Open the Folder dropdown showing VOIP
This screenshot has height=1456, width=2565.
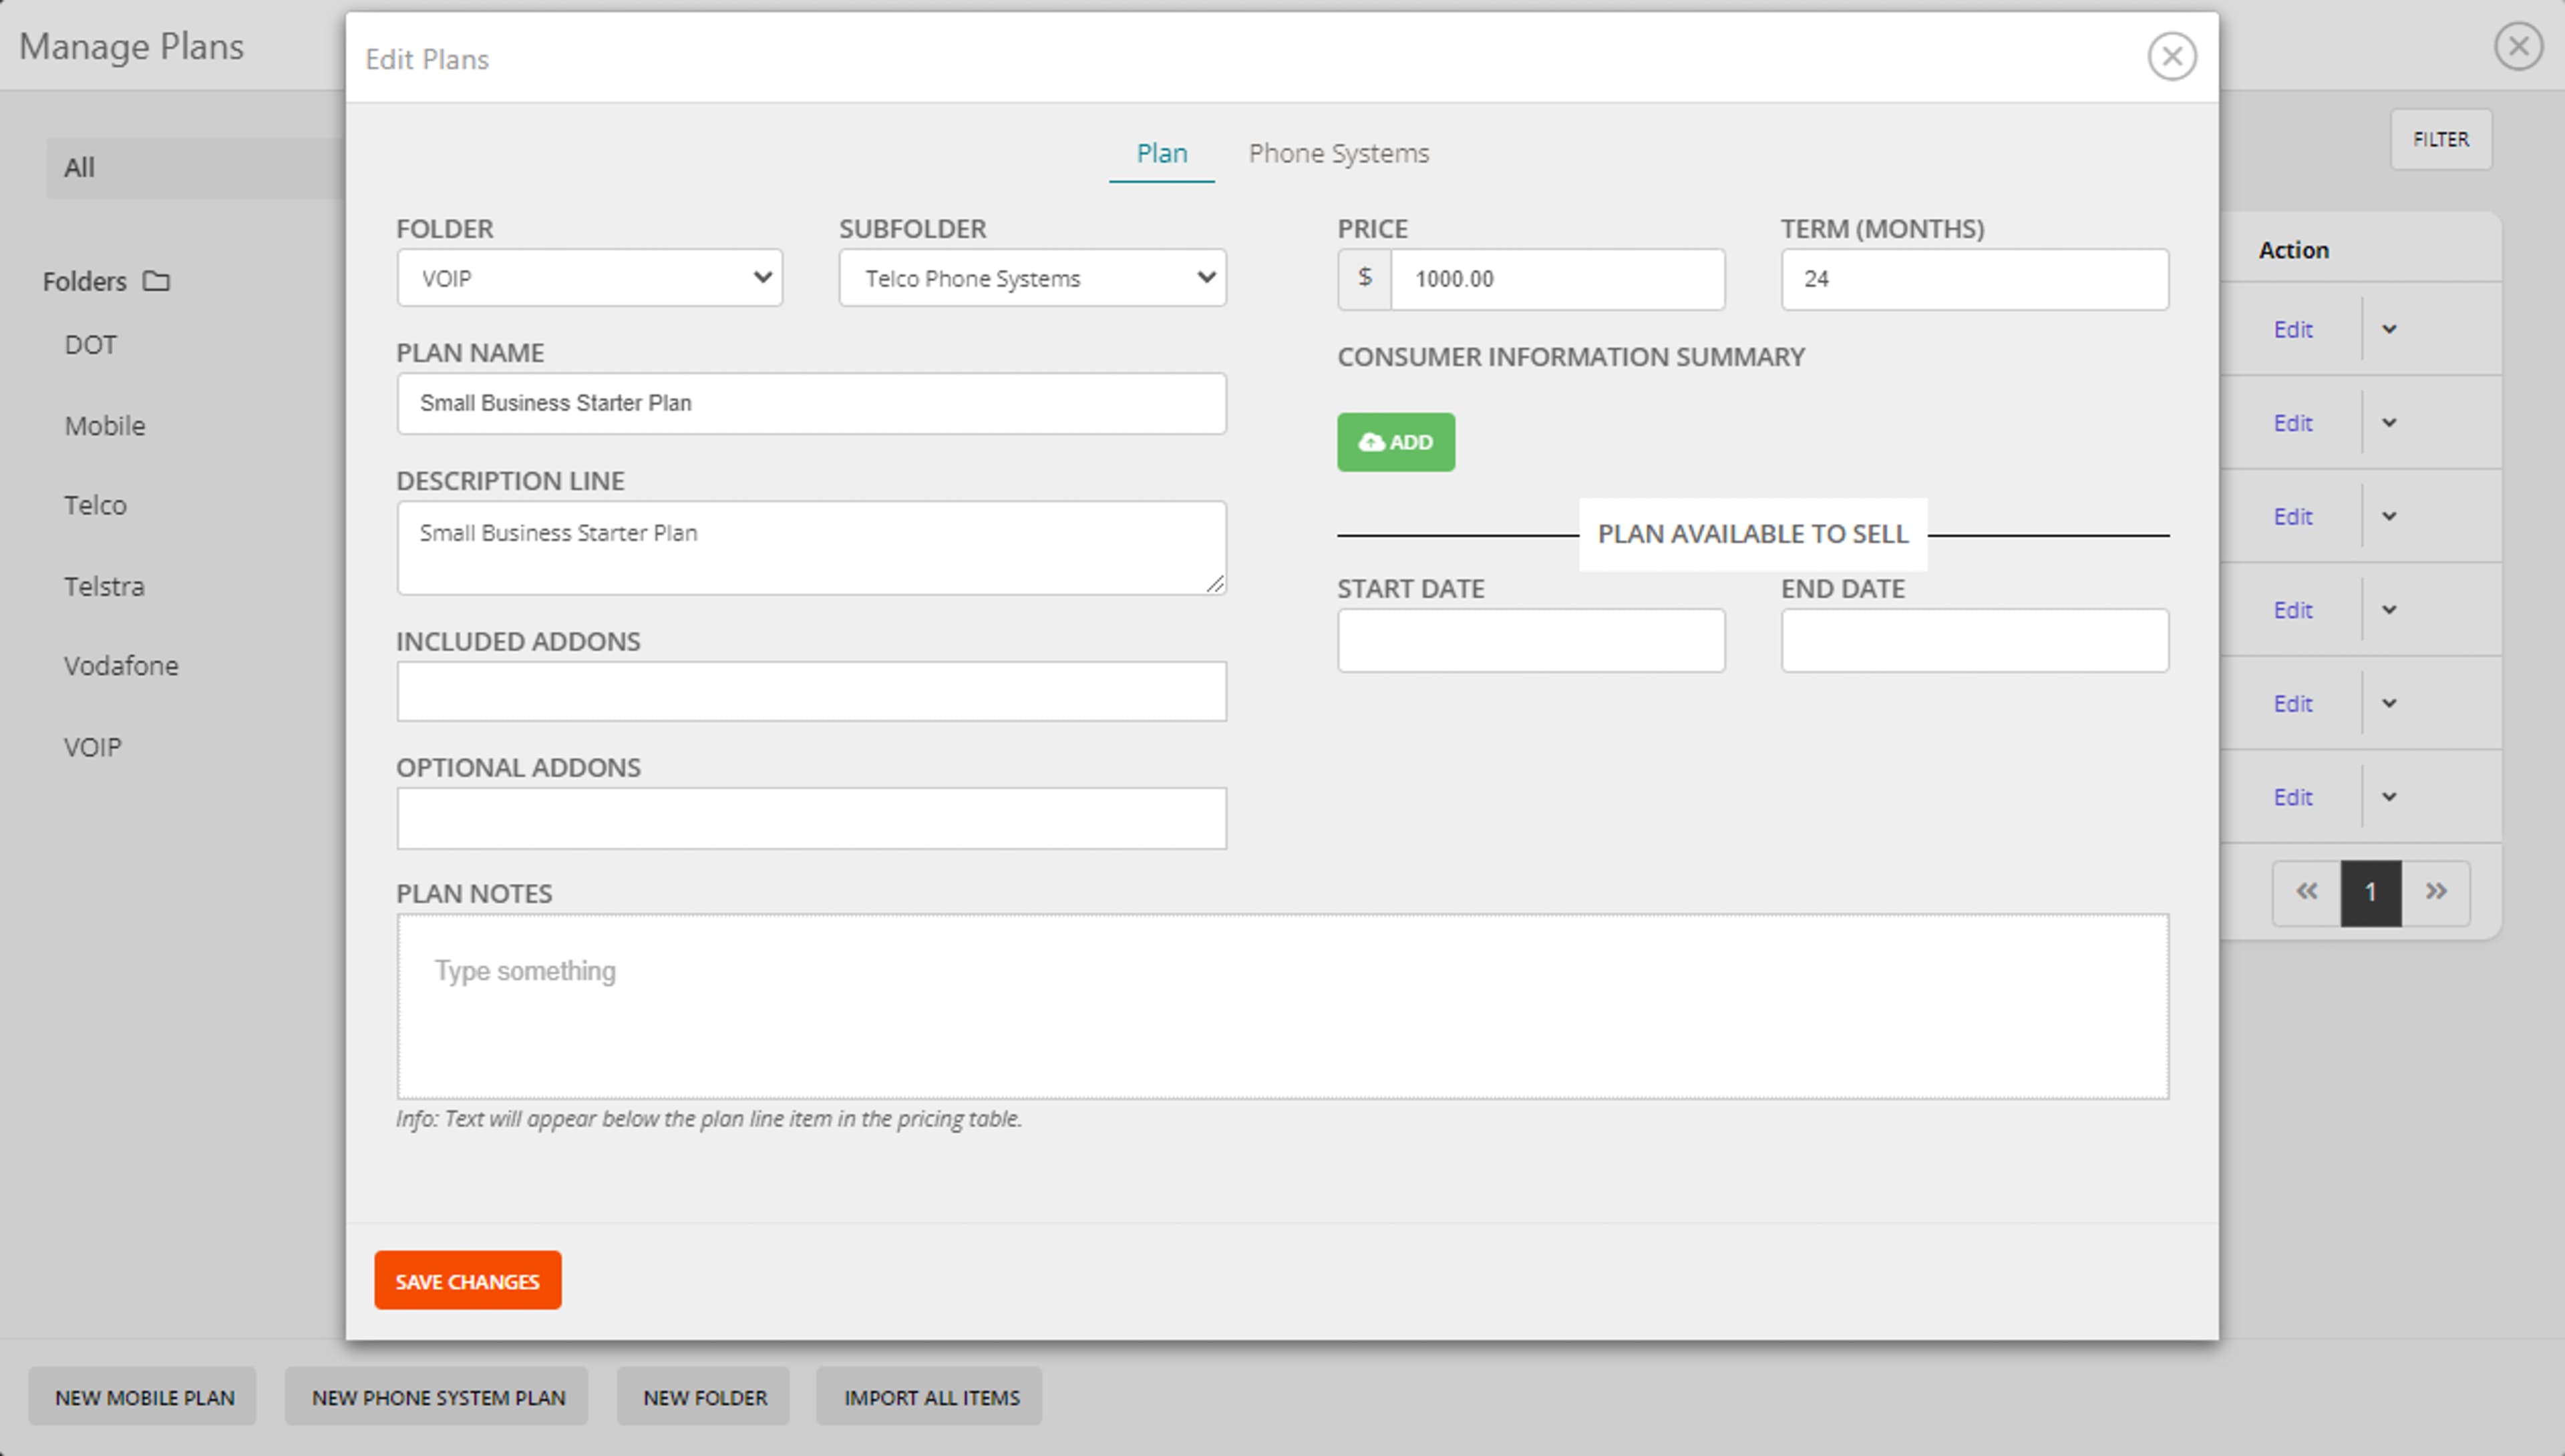(x=589, y=278)
